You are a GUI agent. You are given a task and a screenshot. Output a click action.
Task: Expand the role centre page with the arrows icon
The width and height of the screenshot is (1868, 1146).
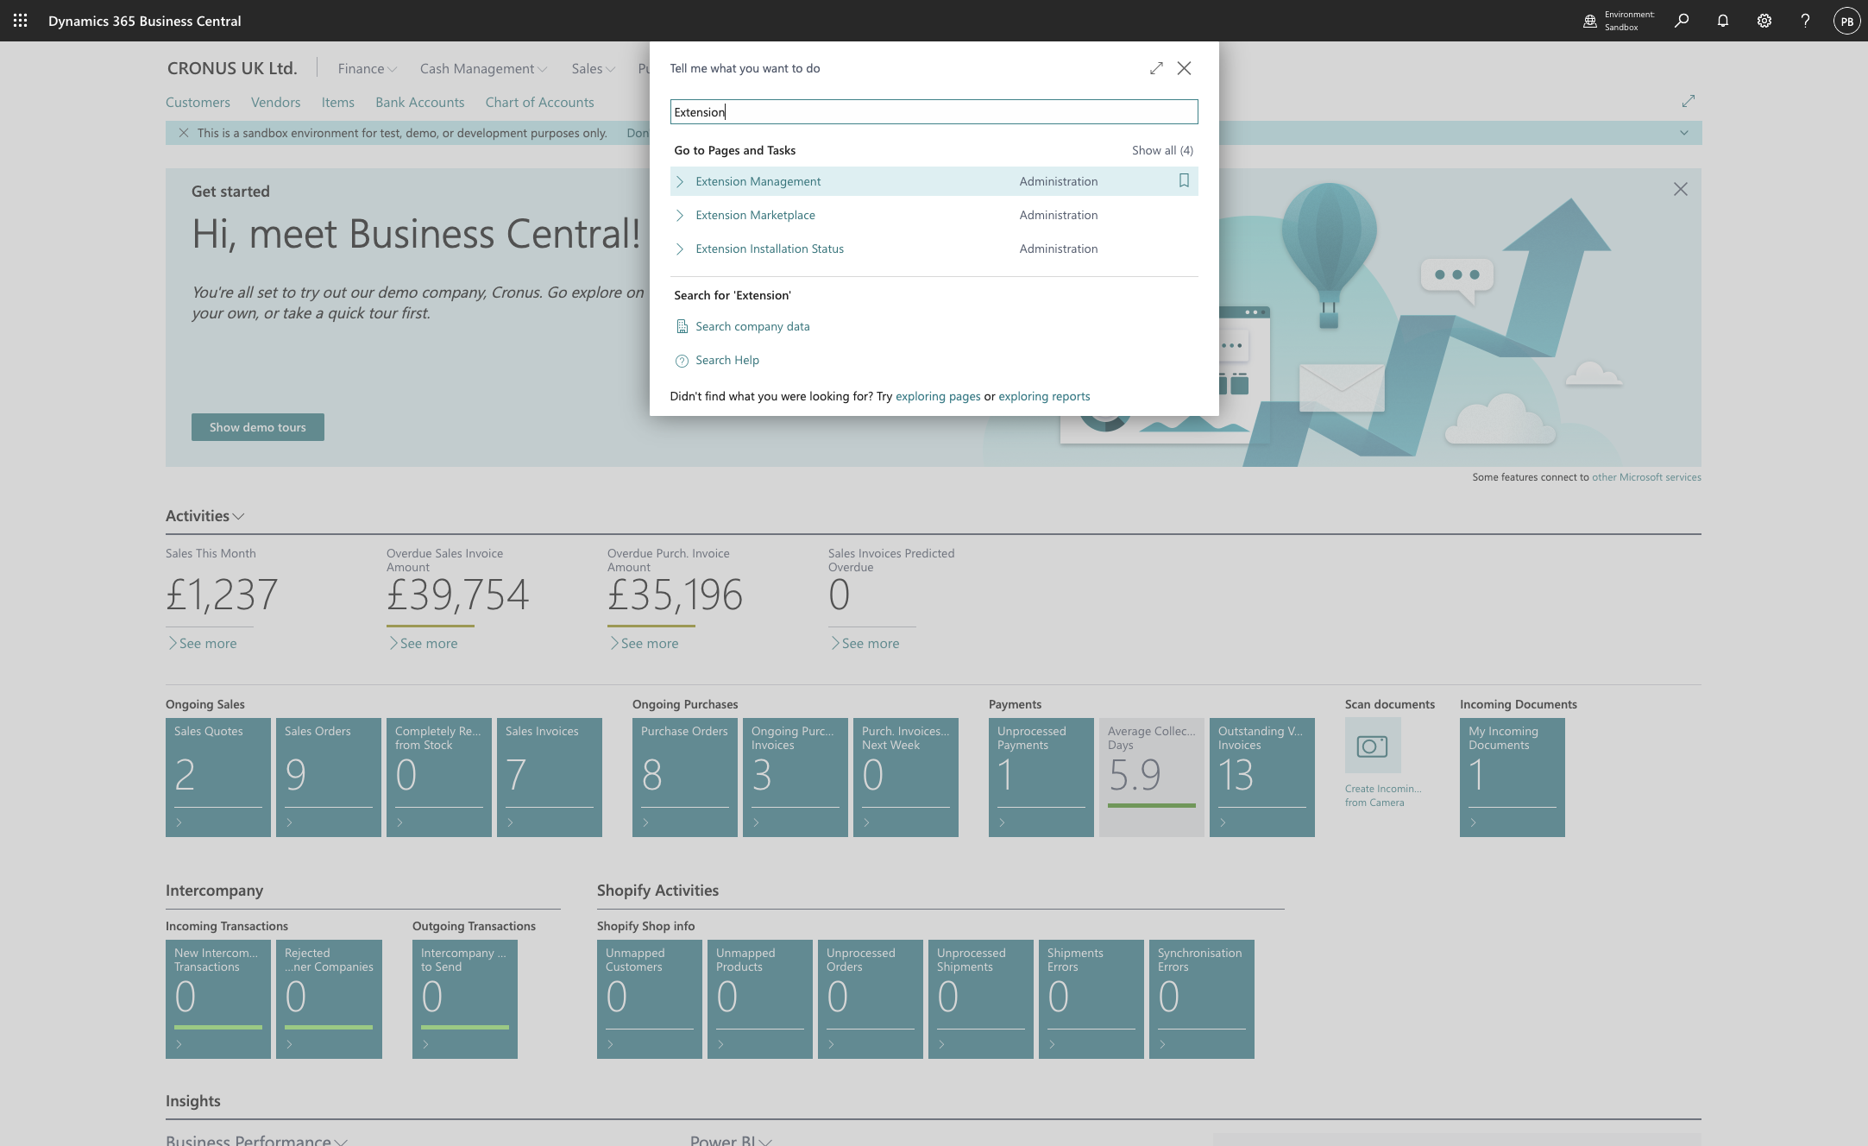1689,101
